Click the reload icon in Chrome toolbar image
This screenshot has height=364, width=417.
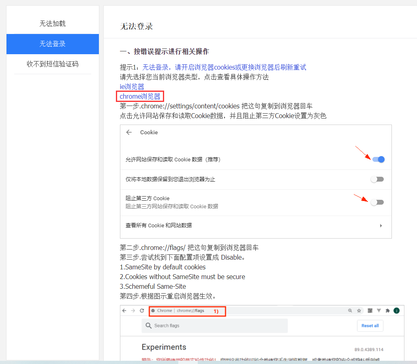142,311
